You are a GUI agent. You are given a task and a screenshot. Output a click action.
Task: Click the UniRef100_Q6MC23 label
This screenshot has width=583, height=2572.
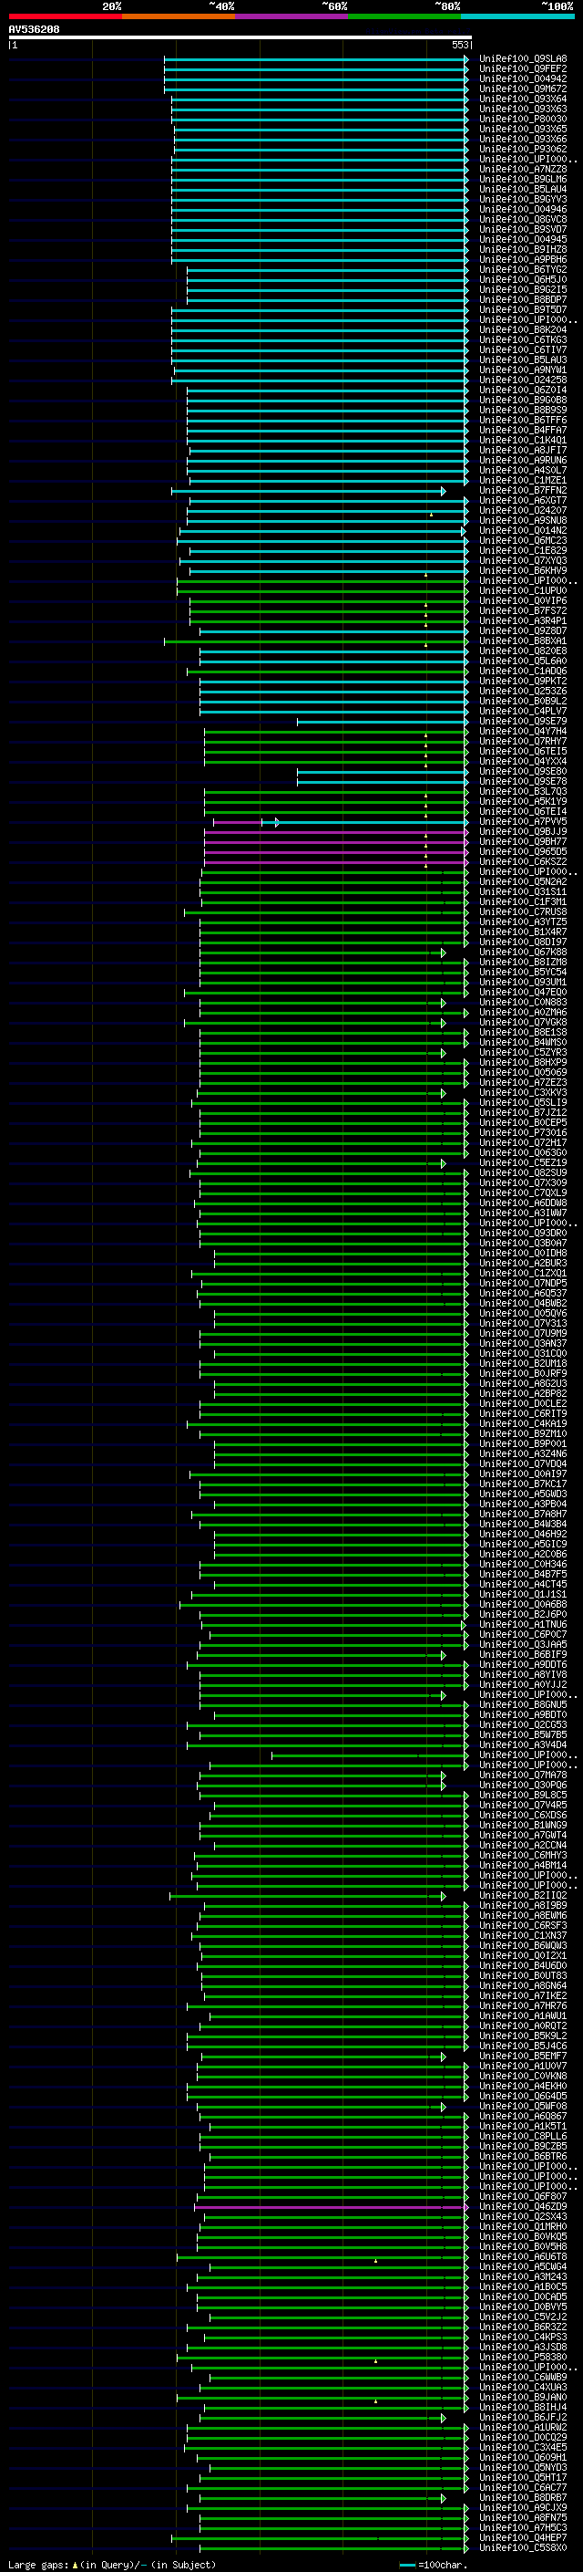[x=523, y=540]
